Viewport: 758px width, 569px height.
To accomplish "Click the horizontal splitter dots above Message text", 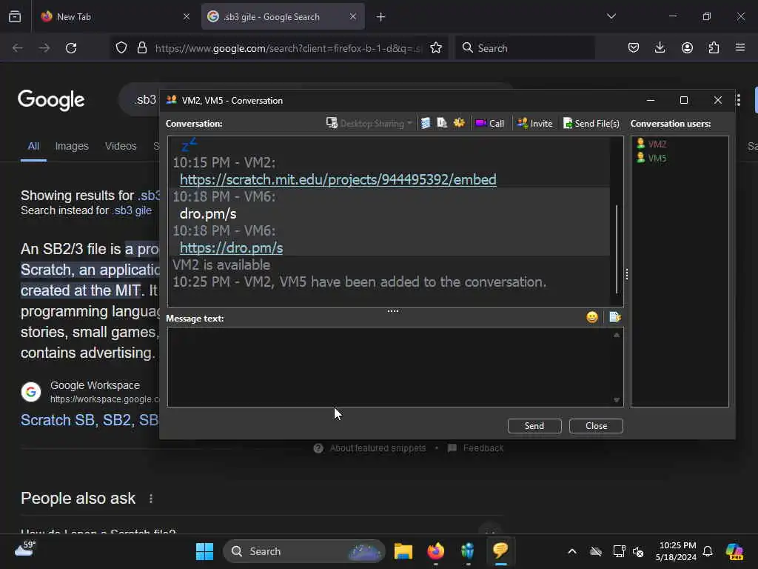I will (x=393, y=311).
